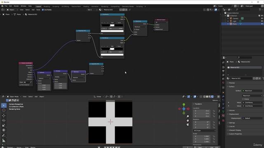Viewport: 264px width, 148px height.
Task: Select the Transform tool in viewport toolbar
Action: [4, 130]
